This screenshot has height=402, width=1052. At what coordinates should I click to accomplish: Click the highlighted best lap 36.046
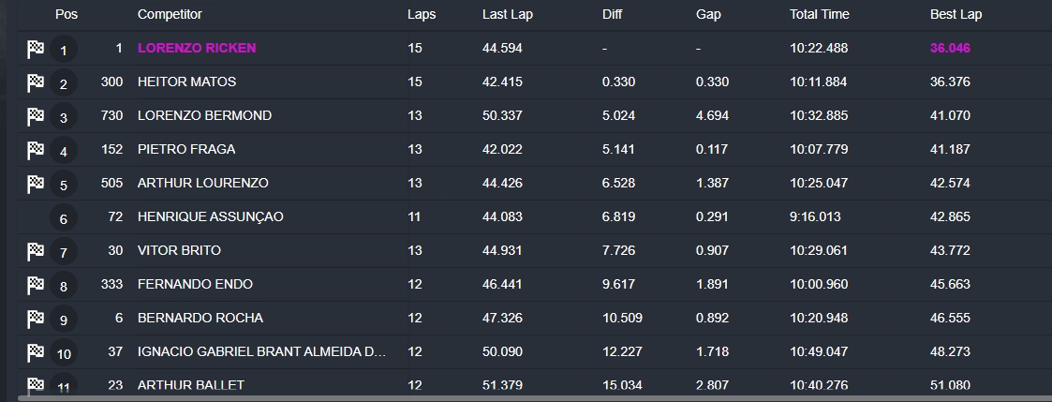[x=950, y=49]
